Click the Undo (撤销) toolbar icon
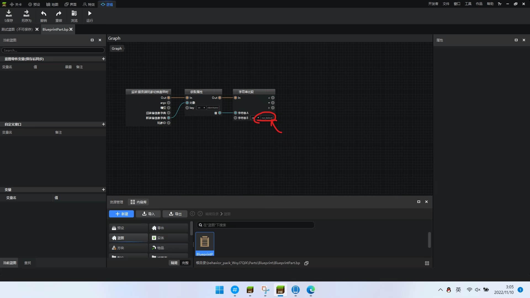Viewport: 530px width, 298px height. pos(43,16)
